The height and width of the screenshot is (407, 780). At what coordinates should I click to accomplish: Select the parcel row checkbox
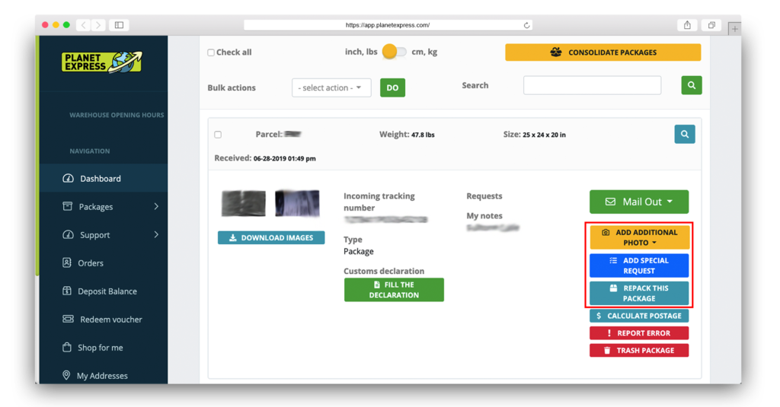click(x=218, y=135)
